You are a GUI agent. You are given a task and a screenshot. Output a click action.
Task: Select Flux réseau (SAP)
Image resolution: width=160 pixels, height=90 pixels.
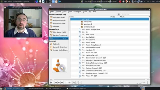[59, 32]
